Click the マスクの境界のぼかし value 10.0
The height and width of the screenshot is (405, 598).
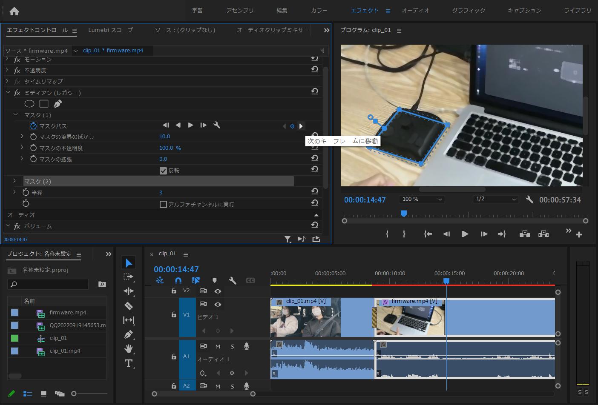pos(164,137)
